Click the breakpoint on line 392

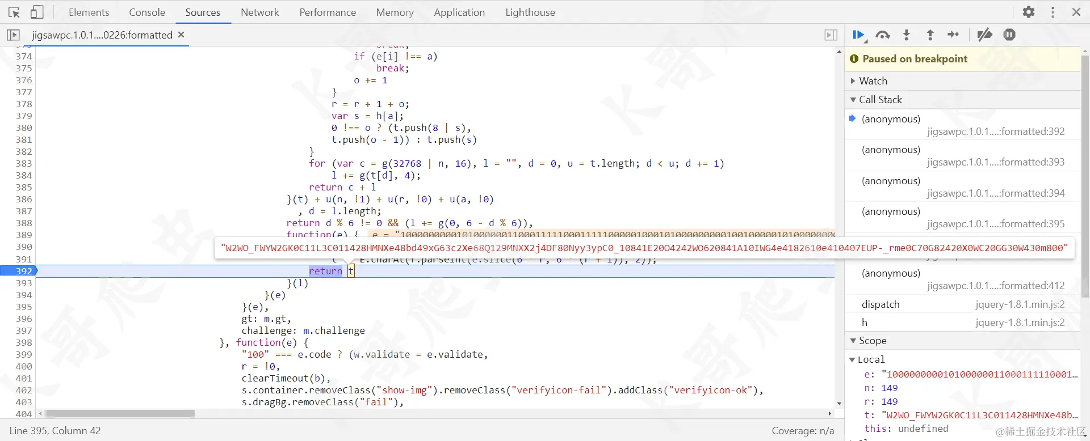click(x=19, y=271)
